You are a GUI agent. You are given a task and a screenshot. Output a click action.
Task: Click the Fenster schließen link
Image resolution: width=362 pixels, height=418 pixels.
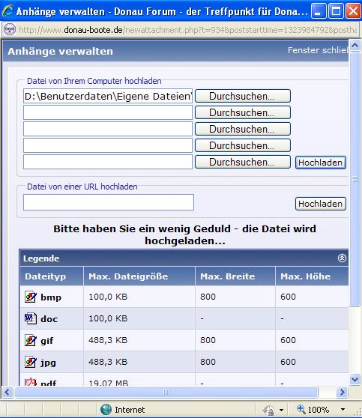[x=318, y=50]
